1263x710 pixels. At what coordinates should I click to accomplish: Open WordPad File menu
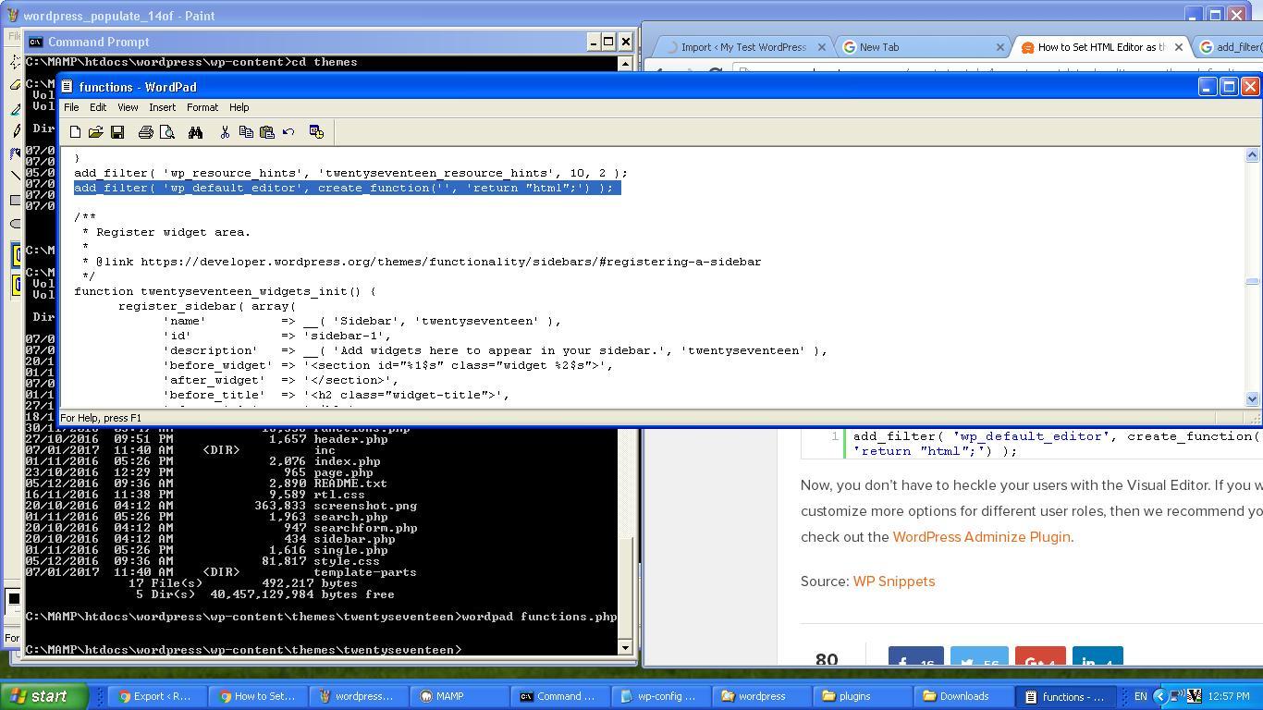(x=71, y=107)
